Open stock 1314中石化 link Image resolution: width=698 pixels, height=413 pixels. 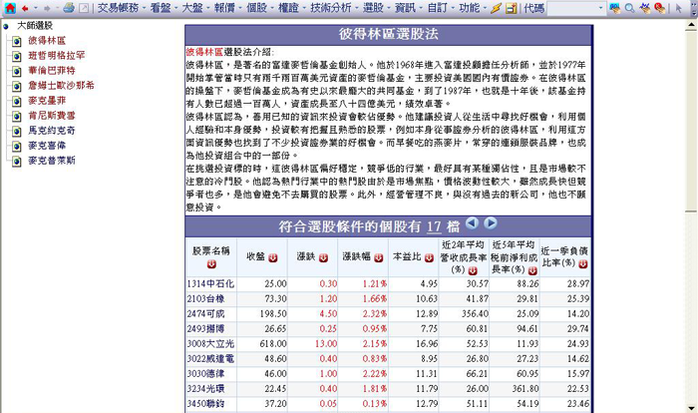pos(210,283)
